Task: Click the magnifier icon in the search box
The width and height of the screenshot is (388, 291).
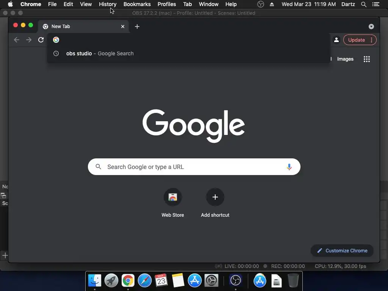Action: [98, 167]
